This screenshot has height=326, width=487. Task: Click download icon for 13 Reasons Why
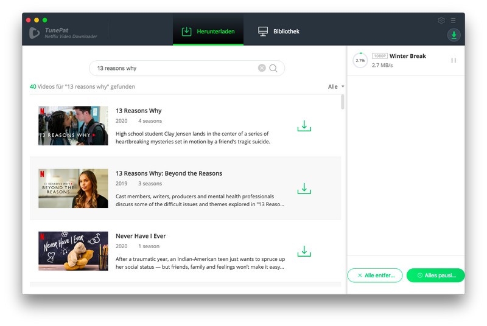pos(304,126)
